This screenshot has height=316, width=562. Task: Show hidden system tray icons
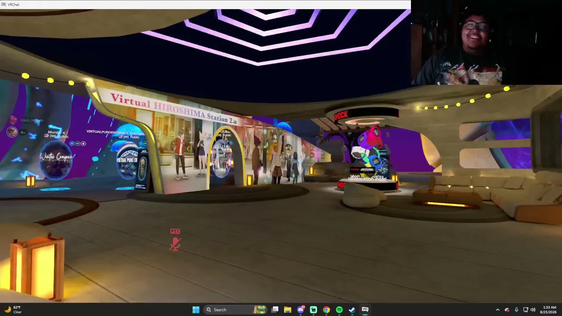pos(497,309)
